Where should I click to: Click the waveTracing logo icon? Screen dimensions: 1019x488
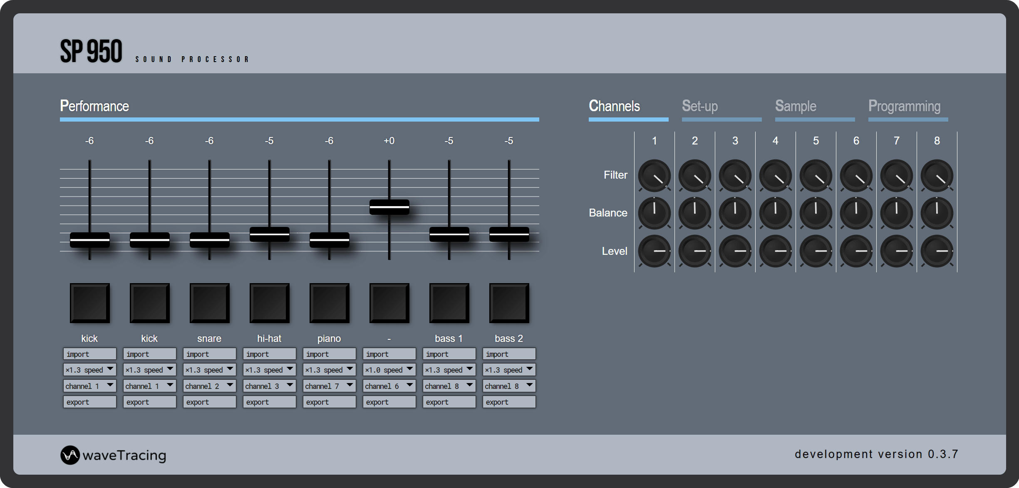point(70,455)
